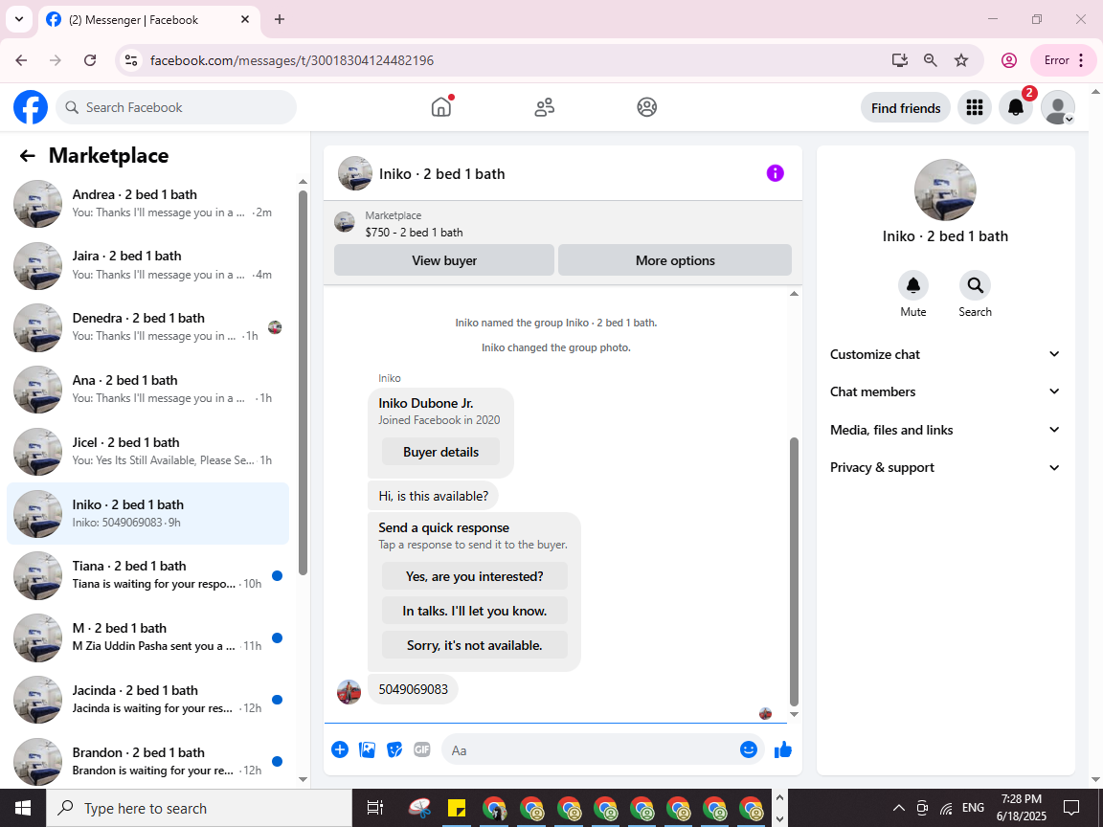Open Windows Start menu
The image size is (1103, 827).
pyautogui.click(x=23, y=808)
